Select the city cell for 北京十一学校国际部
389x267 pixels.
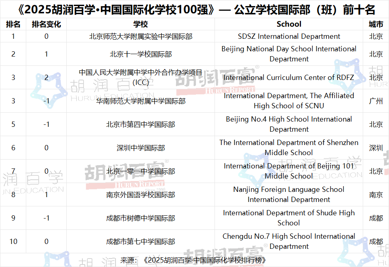point(376,54)
